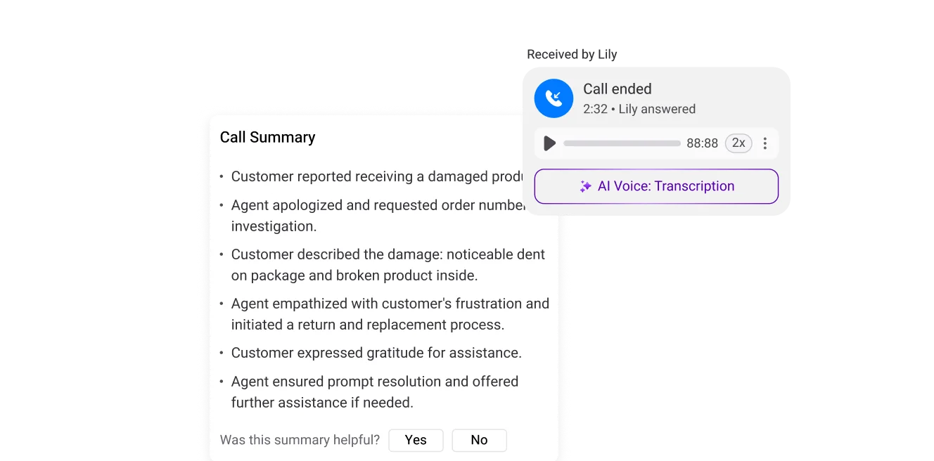The height and width of the screenshot is (461, 934).
Task: Click the customer frustration empathy bullet
Action: point(390,303)
